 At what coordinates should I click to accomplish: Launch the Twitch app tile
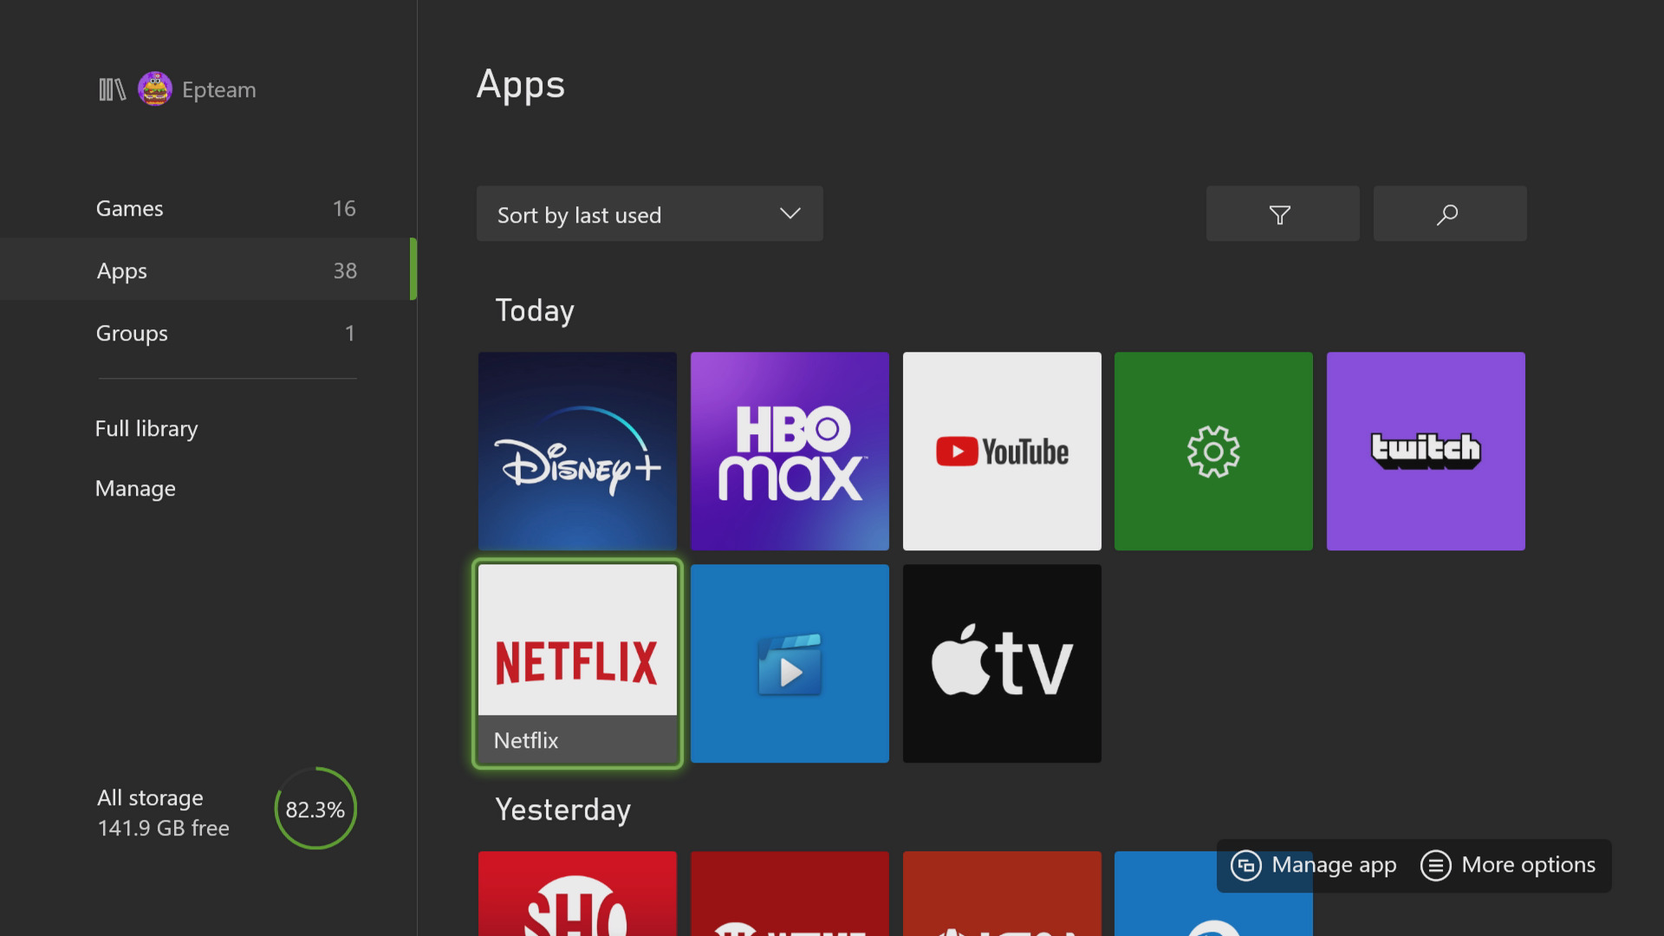click(x=1426, y=451)
